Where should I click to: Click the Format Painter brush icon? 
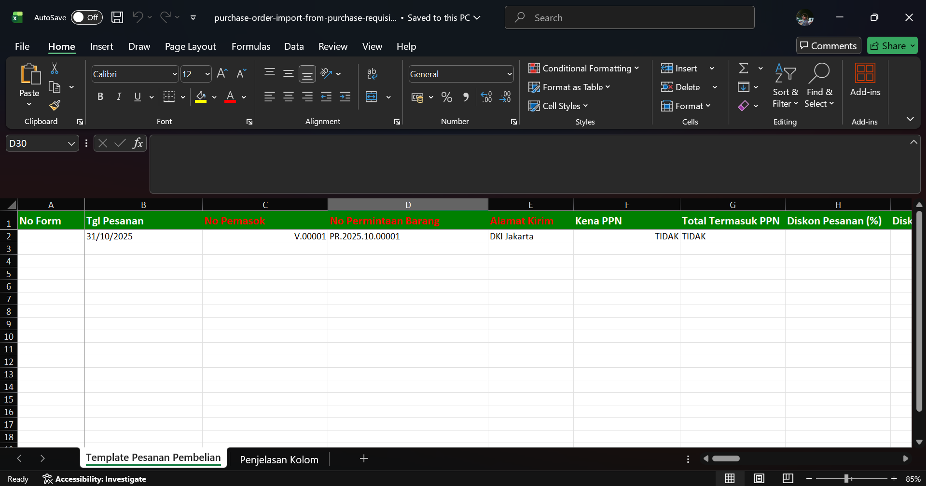55,105
